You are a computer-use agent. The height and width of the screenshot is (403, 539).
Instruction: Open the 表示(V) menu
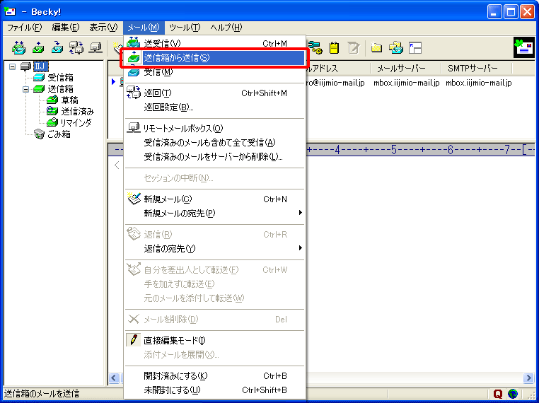coord(103,28)
